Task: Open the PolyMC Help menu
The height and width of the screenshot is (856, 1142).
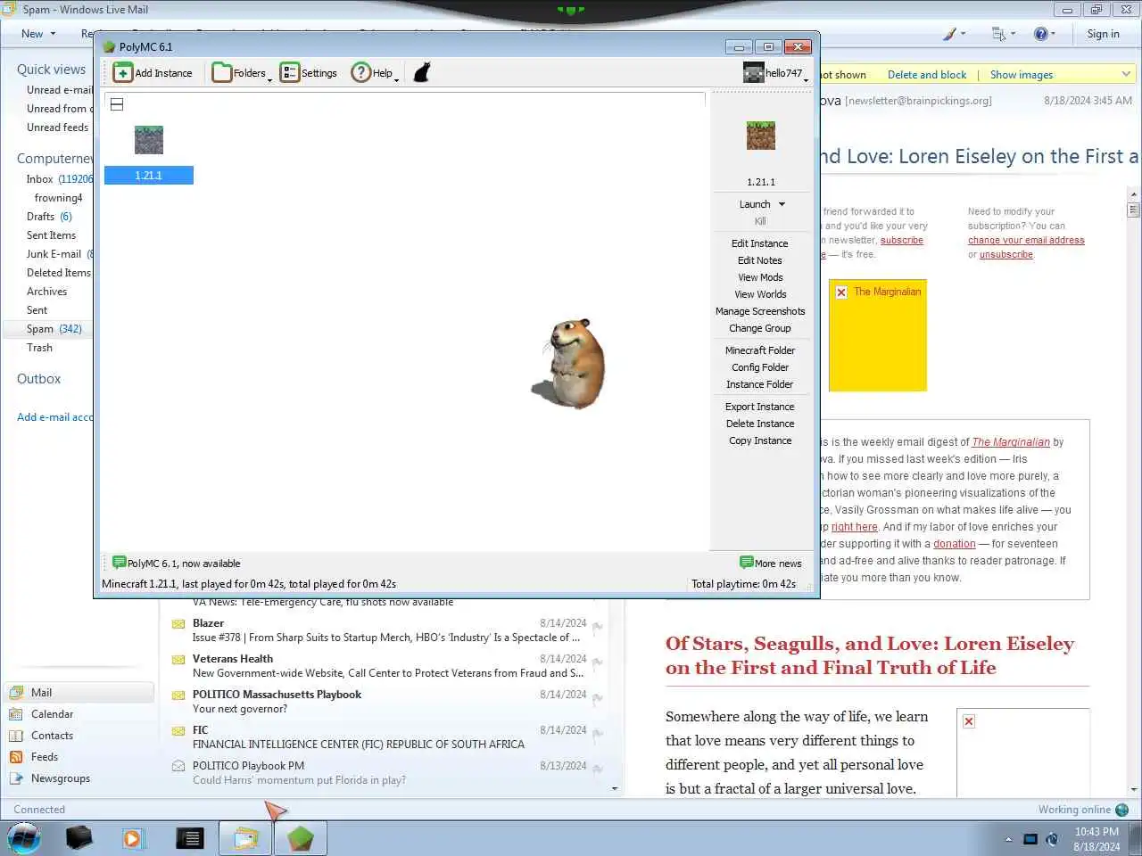Action: pyautogui.click(x=374, y=73)
